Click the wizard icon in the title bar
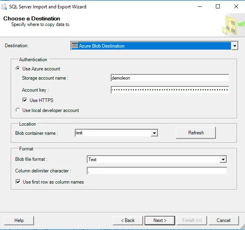245x230 pixels. pyautogui.click(x=4, y=6)
